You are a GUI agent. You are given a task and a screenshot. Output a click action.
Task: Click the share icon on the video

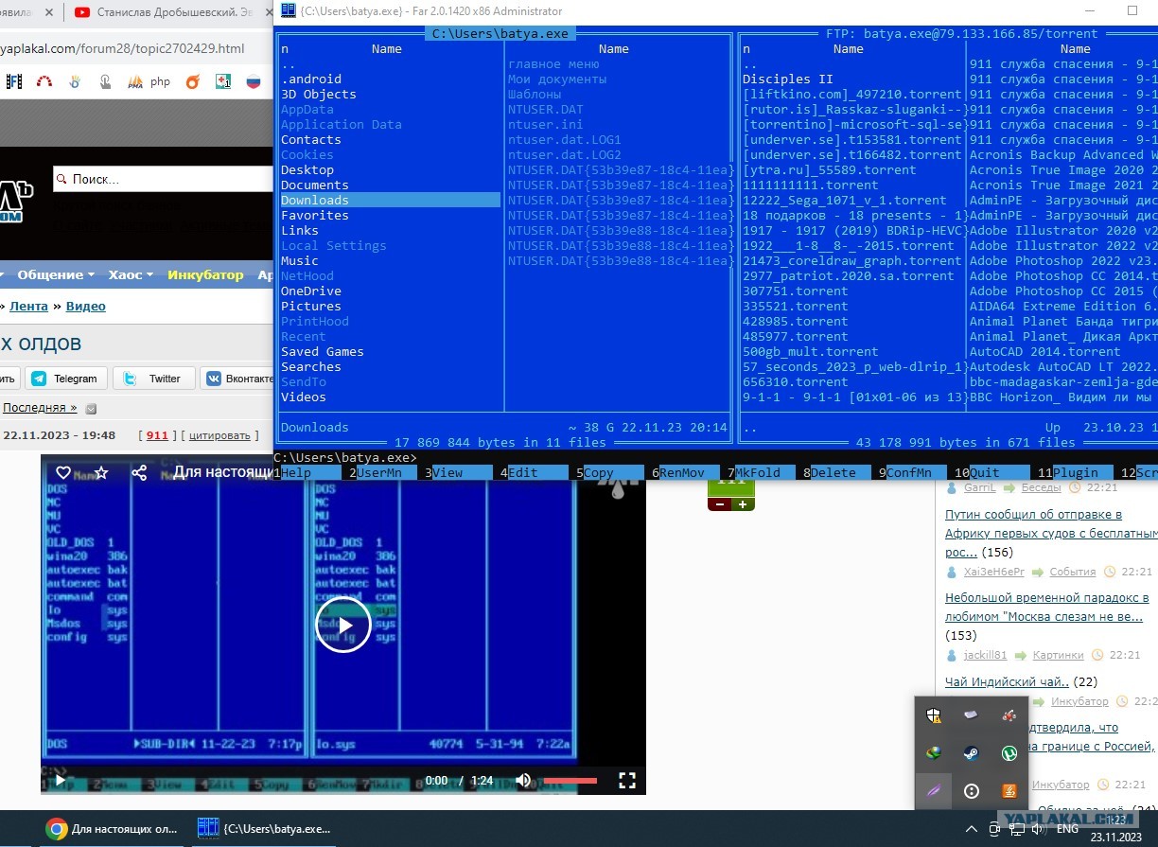click(139, 472)
